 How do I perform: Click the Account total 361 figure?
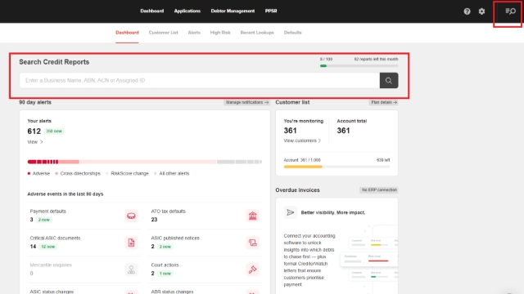[x=343, y=131]
